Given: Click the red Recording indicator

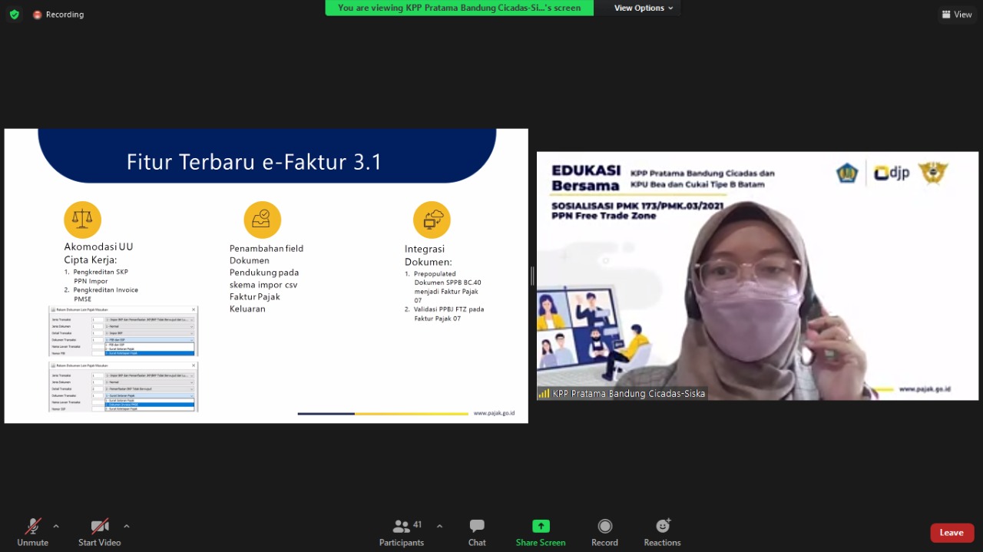Looking at the screenshot, I should click(58, 15).
